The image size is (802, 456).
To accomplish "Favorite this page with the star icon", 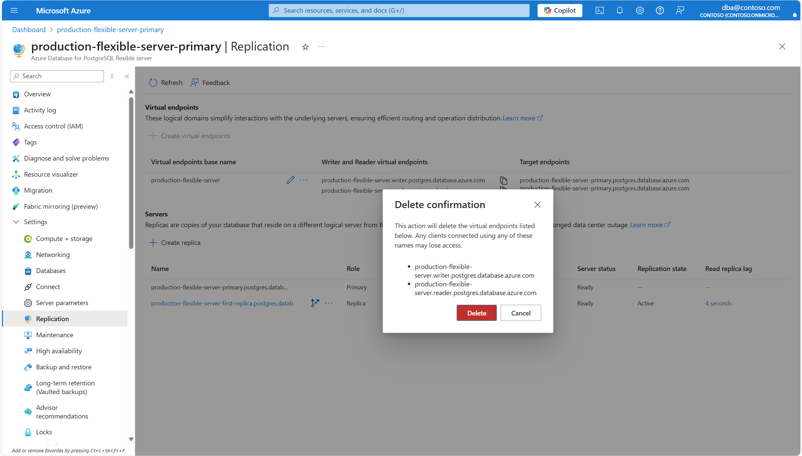I will tap(305, 47).
